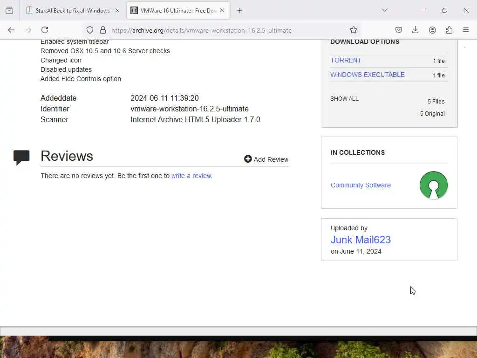Open tracking protection shield icon

(x=90, y=30)
